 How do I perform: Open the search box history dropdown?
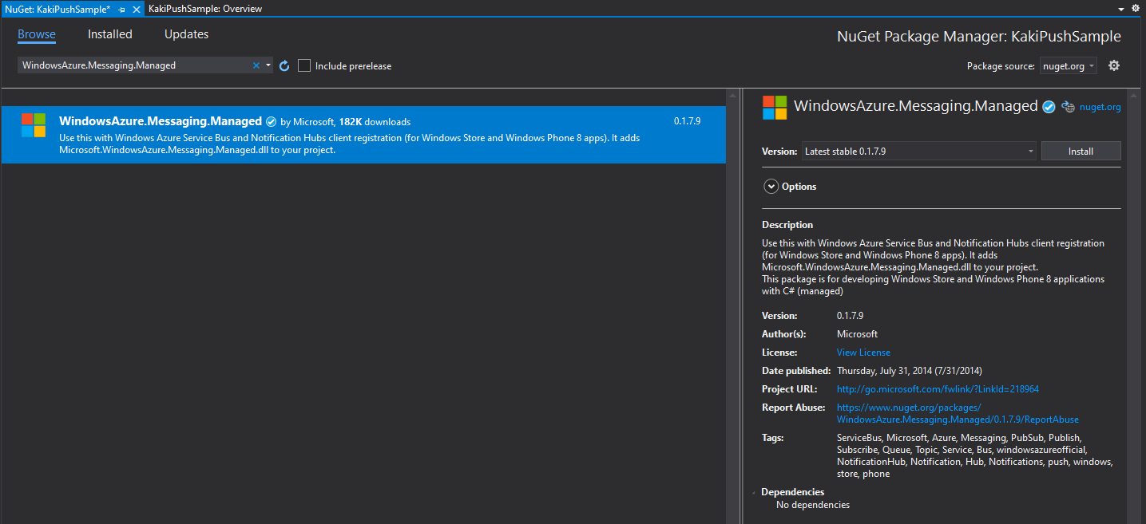point(268,65)
